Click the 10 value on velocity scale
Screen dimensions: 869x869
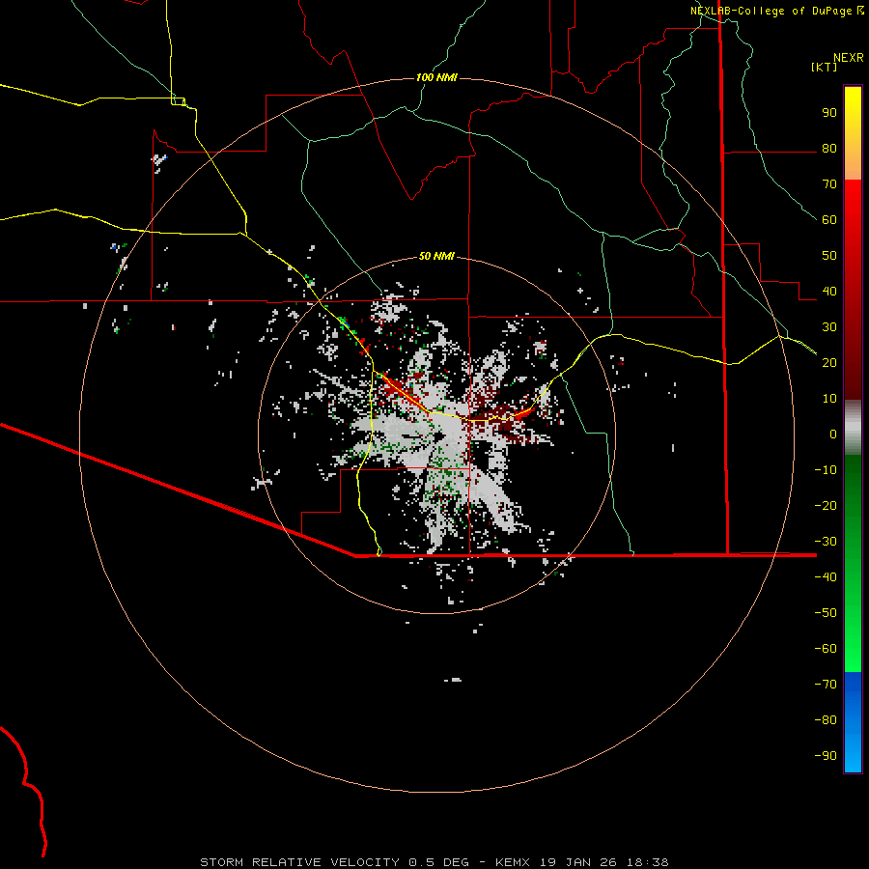[829, 399]
